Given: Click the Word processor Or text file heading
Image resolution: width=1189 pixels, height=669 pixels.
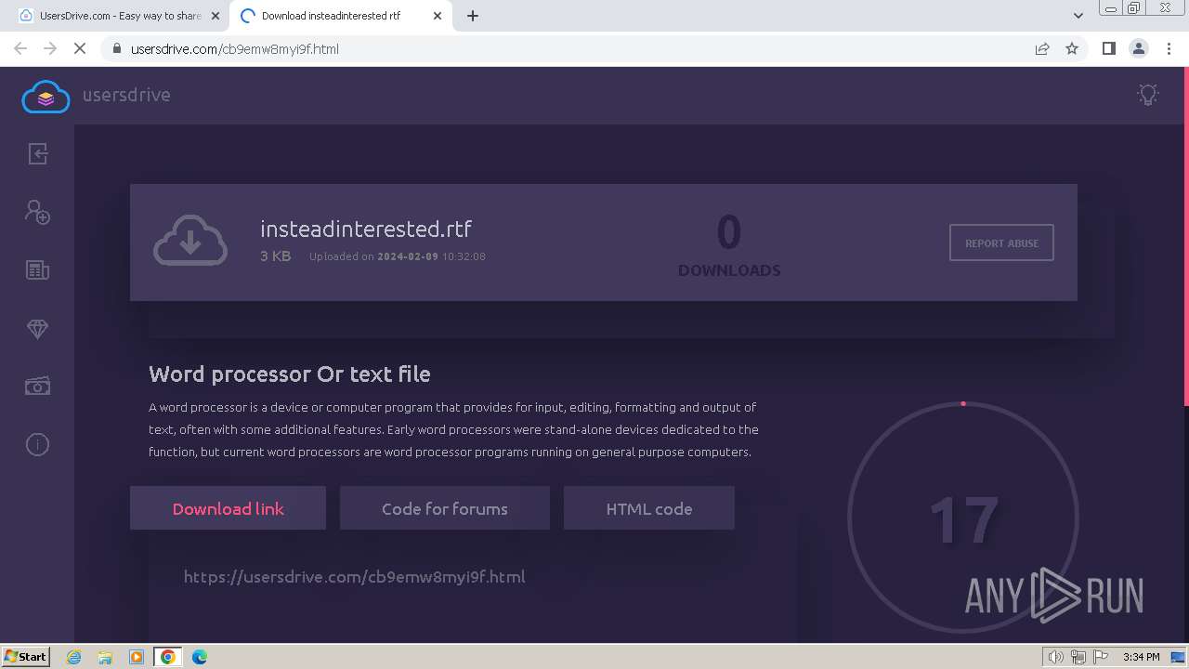Looking at the screenshot, I should [x=289, y=374].
